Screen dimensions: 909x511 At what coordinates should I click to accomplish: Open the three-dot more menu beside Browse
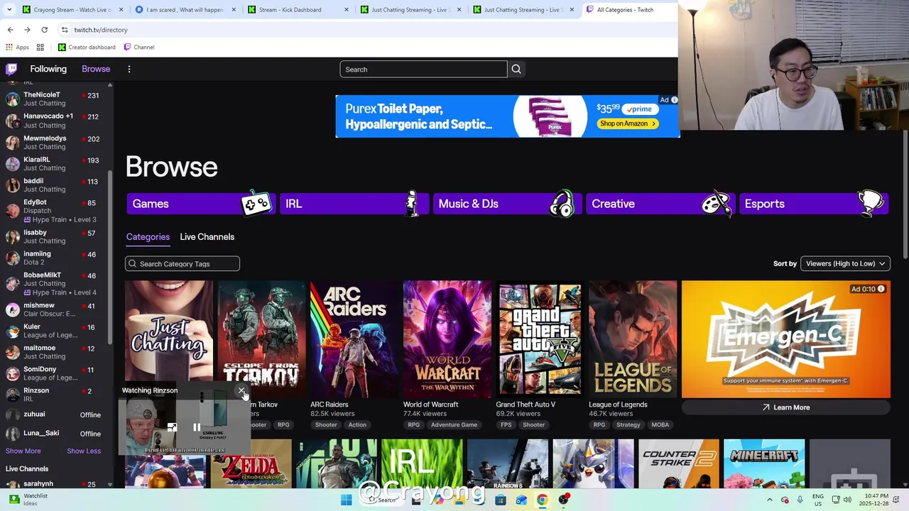point(129,69)
